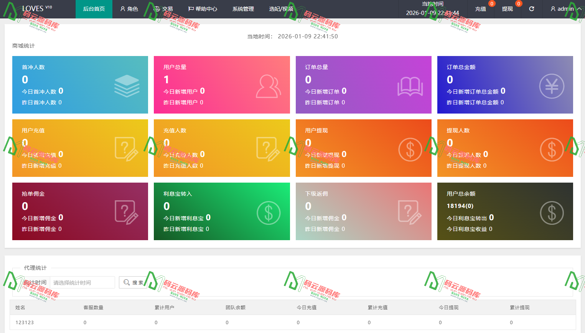
Task: Click the refresh icon in top bar
Action: 531,8
